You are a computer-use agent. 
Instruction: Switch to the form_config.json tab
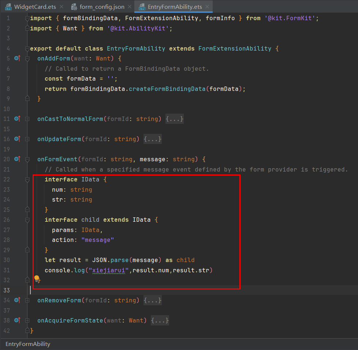[102, 7]
